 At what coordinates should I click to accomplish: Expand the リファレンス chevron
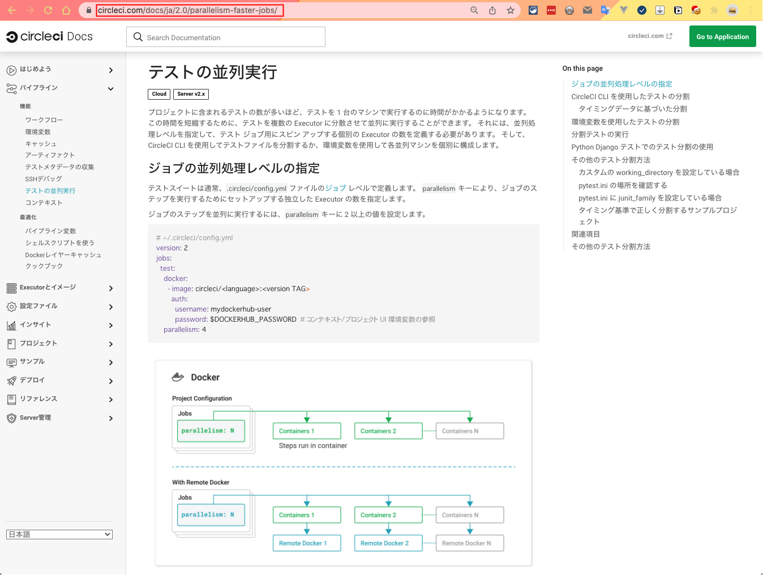[x=111, y=400]
